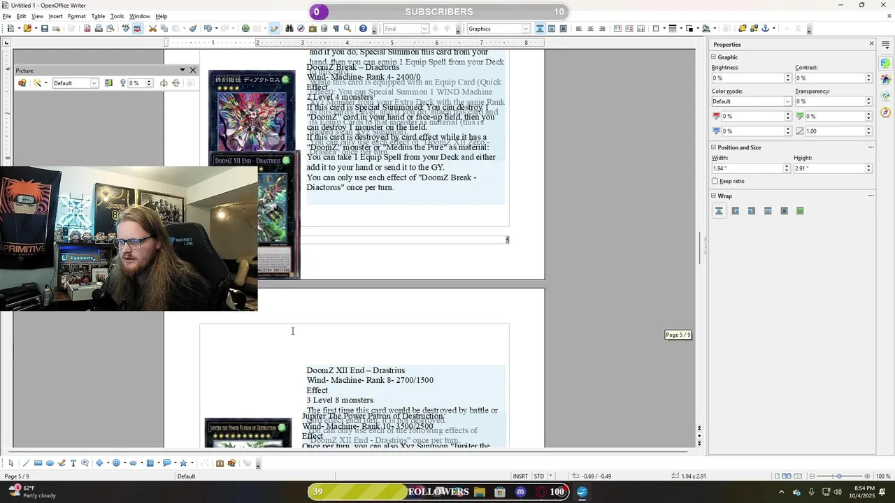Click the Save document icon

tap(45, 29)
